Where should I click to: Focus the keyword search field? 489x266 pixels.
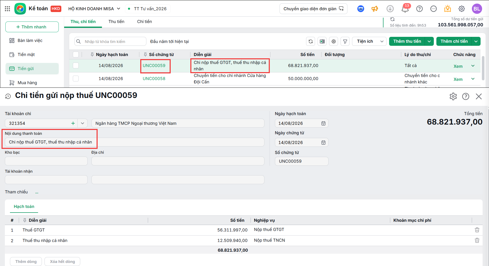tap(110, 41)
